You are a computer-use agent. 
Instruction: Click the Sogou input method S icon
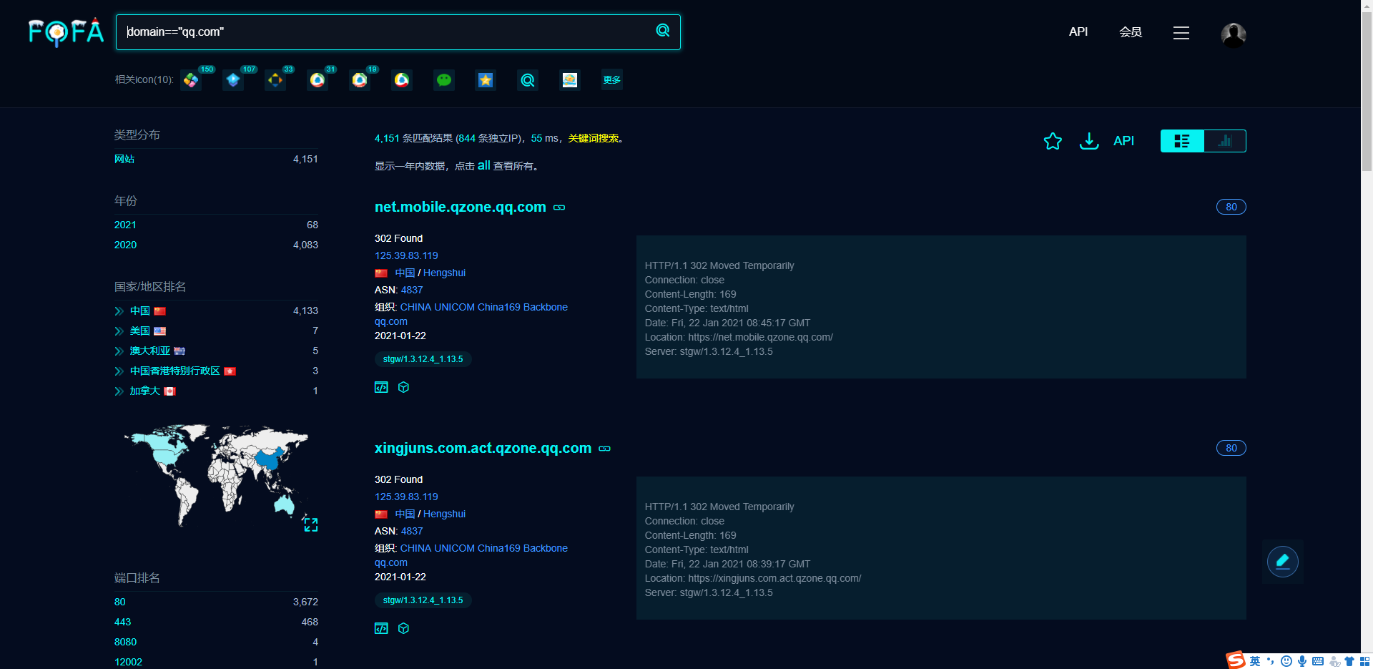click(x=1236, y=660)
